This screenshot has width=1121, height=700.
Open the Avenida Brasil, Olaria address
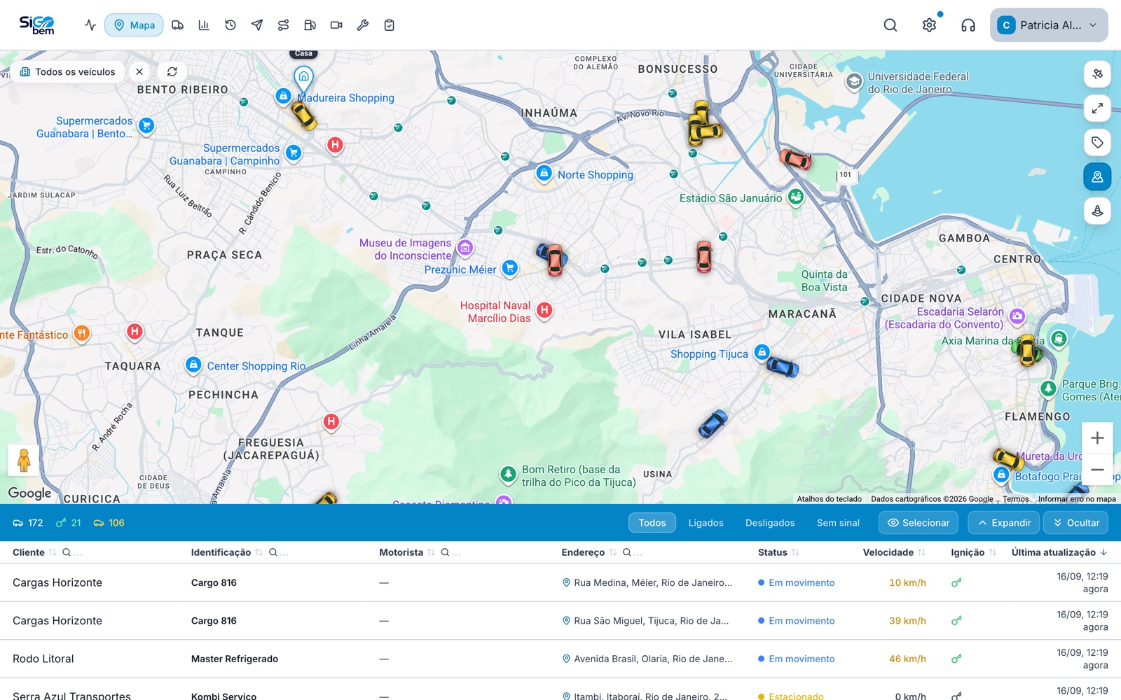click(x=647, y=659)
